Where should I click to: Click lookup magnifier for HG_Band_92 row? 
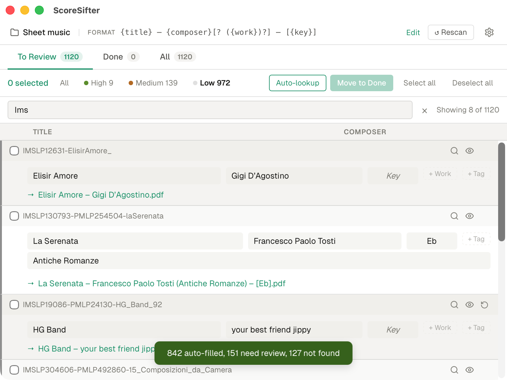(454, 305)
